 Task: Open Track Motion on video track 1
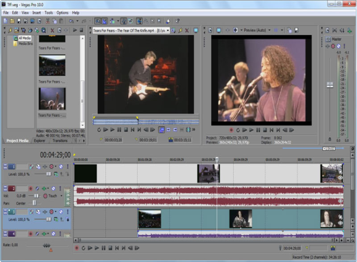(38, 167)
